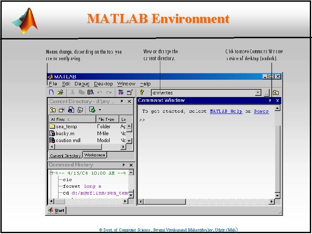Click up-one-level icon in Current Directory panel
This screenshot has width=312, height=234.
53,110
